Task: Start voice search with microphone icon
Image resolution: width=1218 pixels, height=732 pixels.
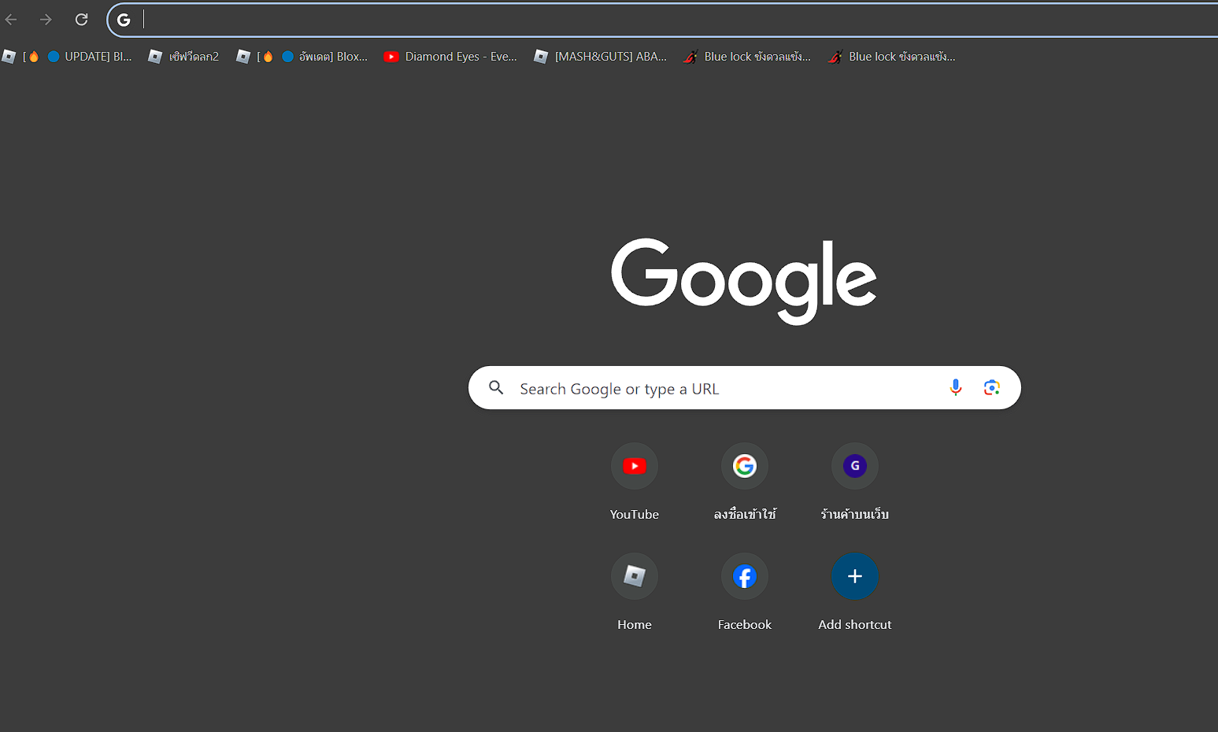Action: pos(955,387)
